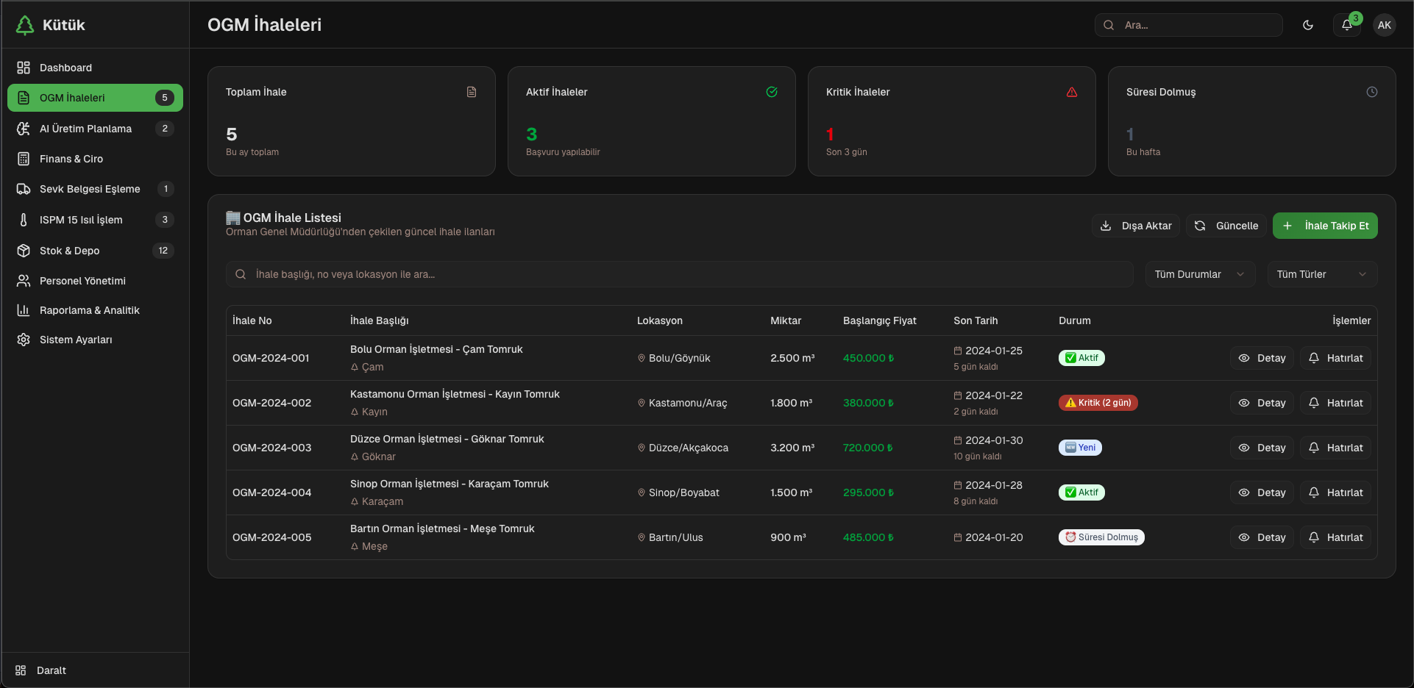Open the Sistem Ayarları gear icon
Image resolution: width=1414 pixels, height=688 pixels.
(23, 340)
